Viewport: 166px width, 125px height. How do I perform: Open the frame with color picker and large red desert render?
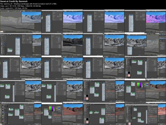[x=62, y=113]
